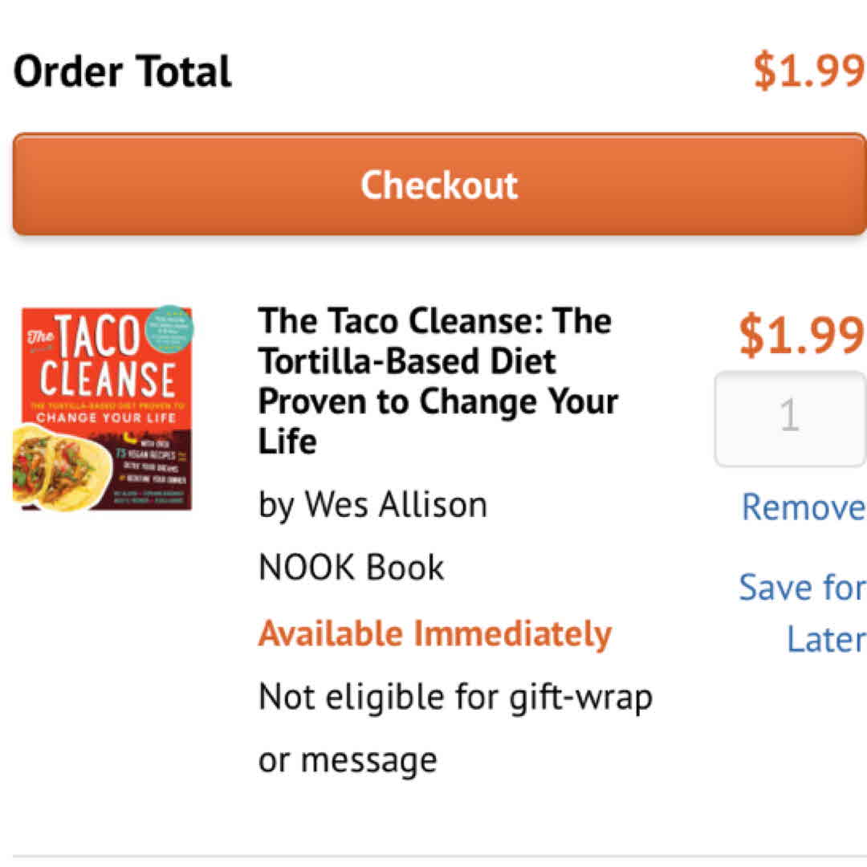Save the item for later
This screenshot has height=867, width=867.
tap(802, 613)
